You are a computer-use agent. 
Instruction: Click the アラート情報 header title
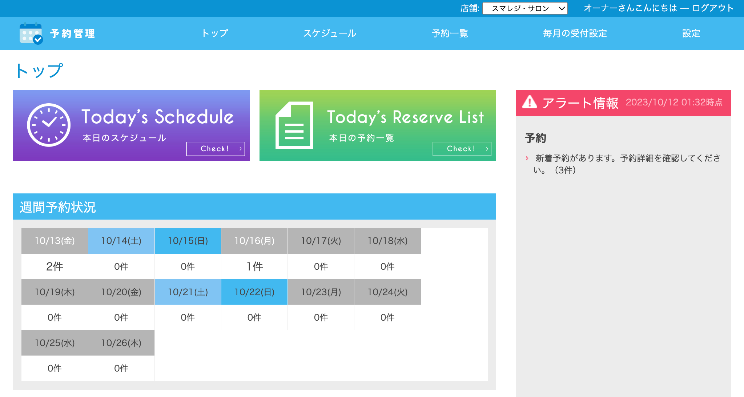tap(580, 103)
